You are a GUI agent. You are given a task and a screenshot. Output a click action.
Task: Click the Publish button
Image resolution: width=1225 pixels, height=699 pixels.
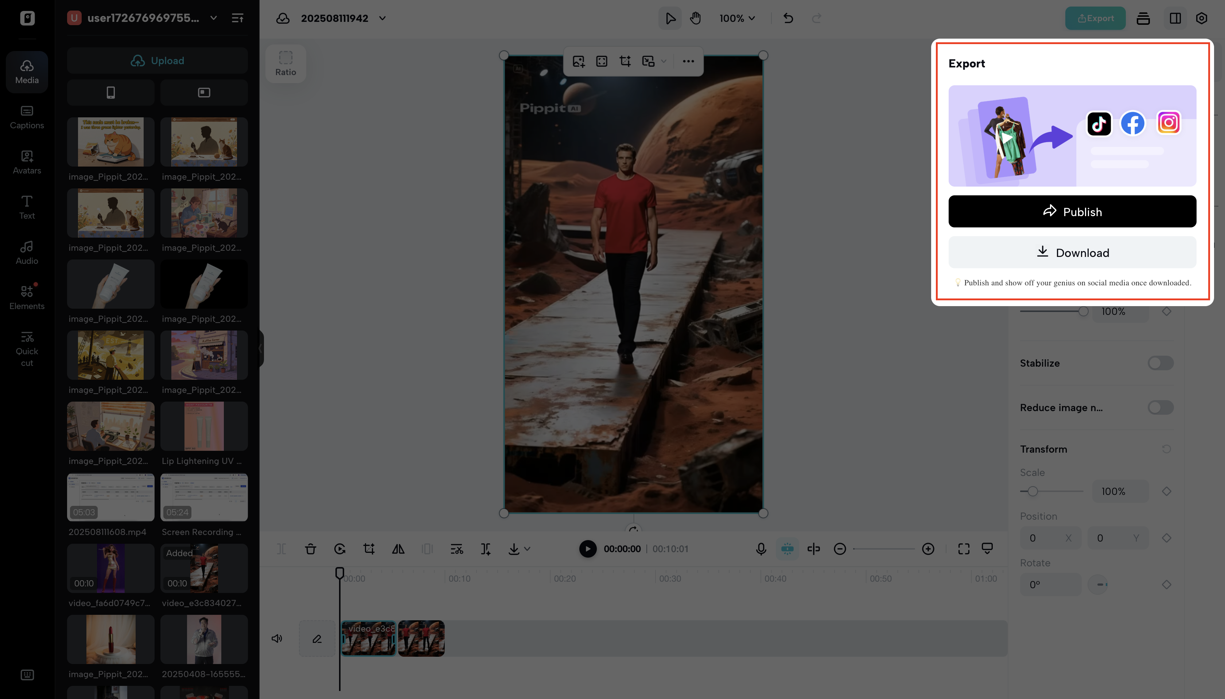[1072, 211]
